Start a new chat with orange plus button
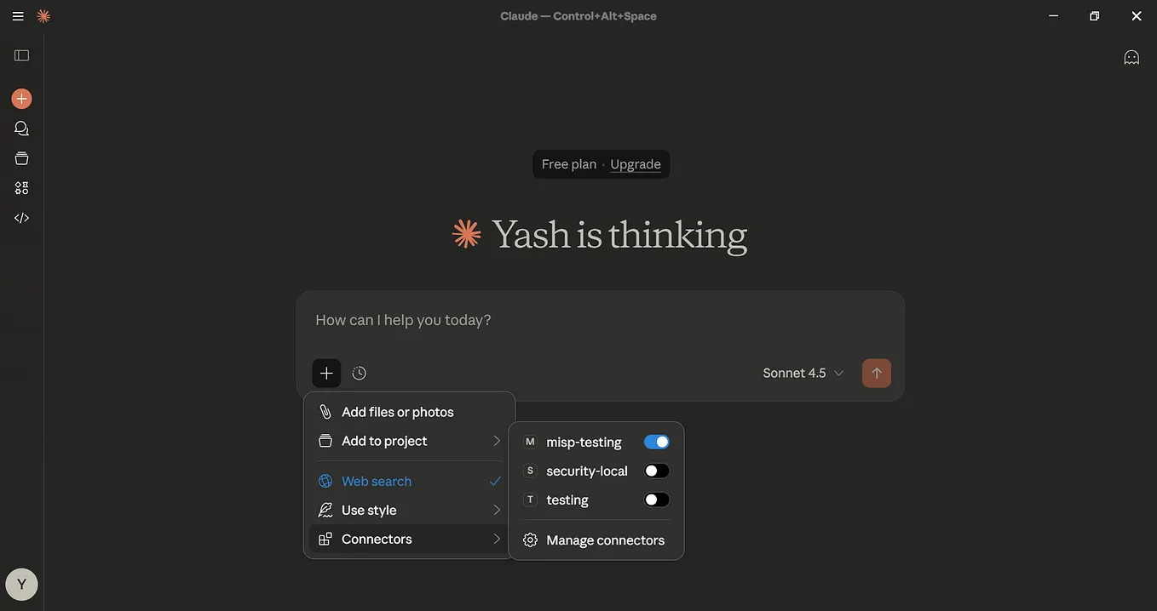Image resolution: width=1157 pixels, height=611 pixels. pyautogui.click(x=21, y=99)
